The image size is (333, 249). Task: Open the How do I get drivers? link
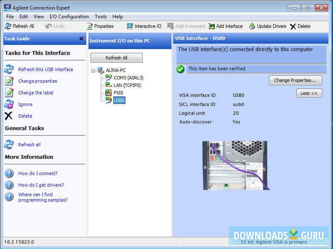pyautogui.click(x=41, y=185)
